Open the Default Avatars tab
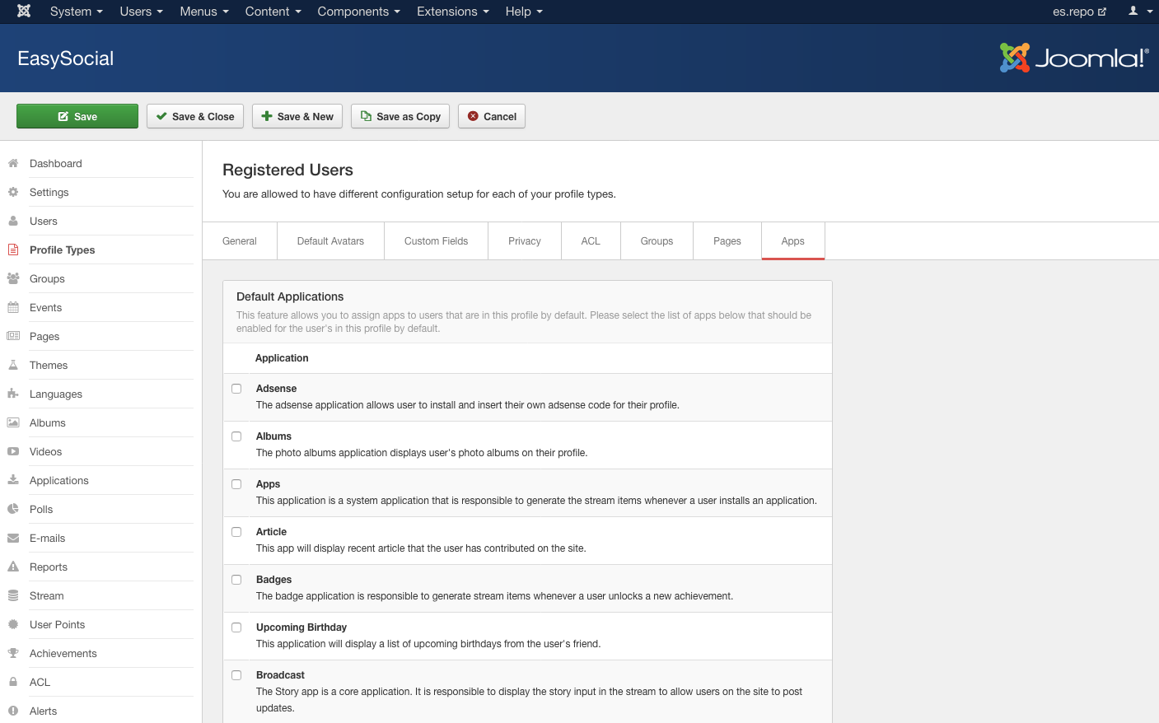Viewport: 1159px width, 723px height. click(330, 241)
